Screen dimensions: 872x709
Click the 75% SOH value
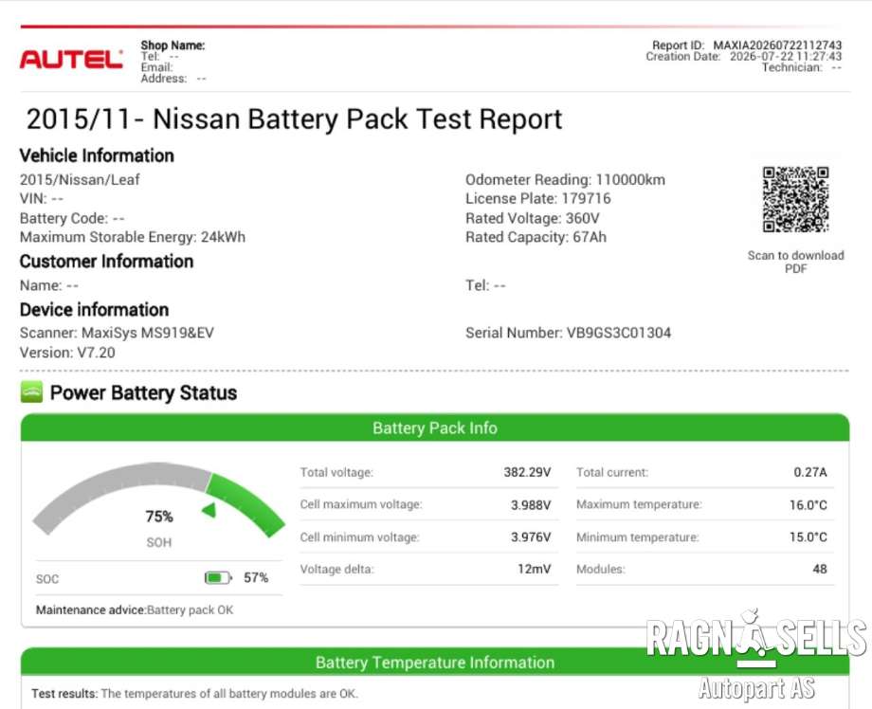pyautogui.click(x=159, y=517)
